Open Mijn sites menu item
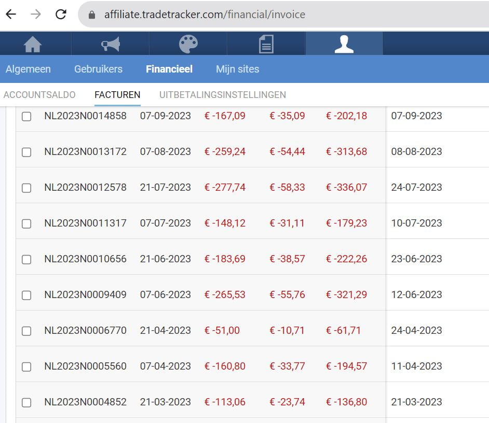This screenshot has width=489, height=423. 237,69
